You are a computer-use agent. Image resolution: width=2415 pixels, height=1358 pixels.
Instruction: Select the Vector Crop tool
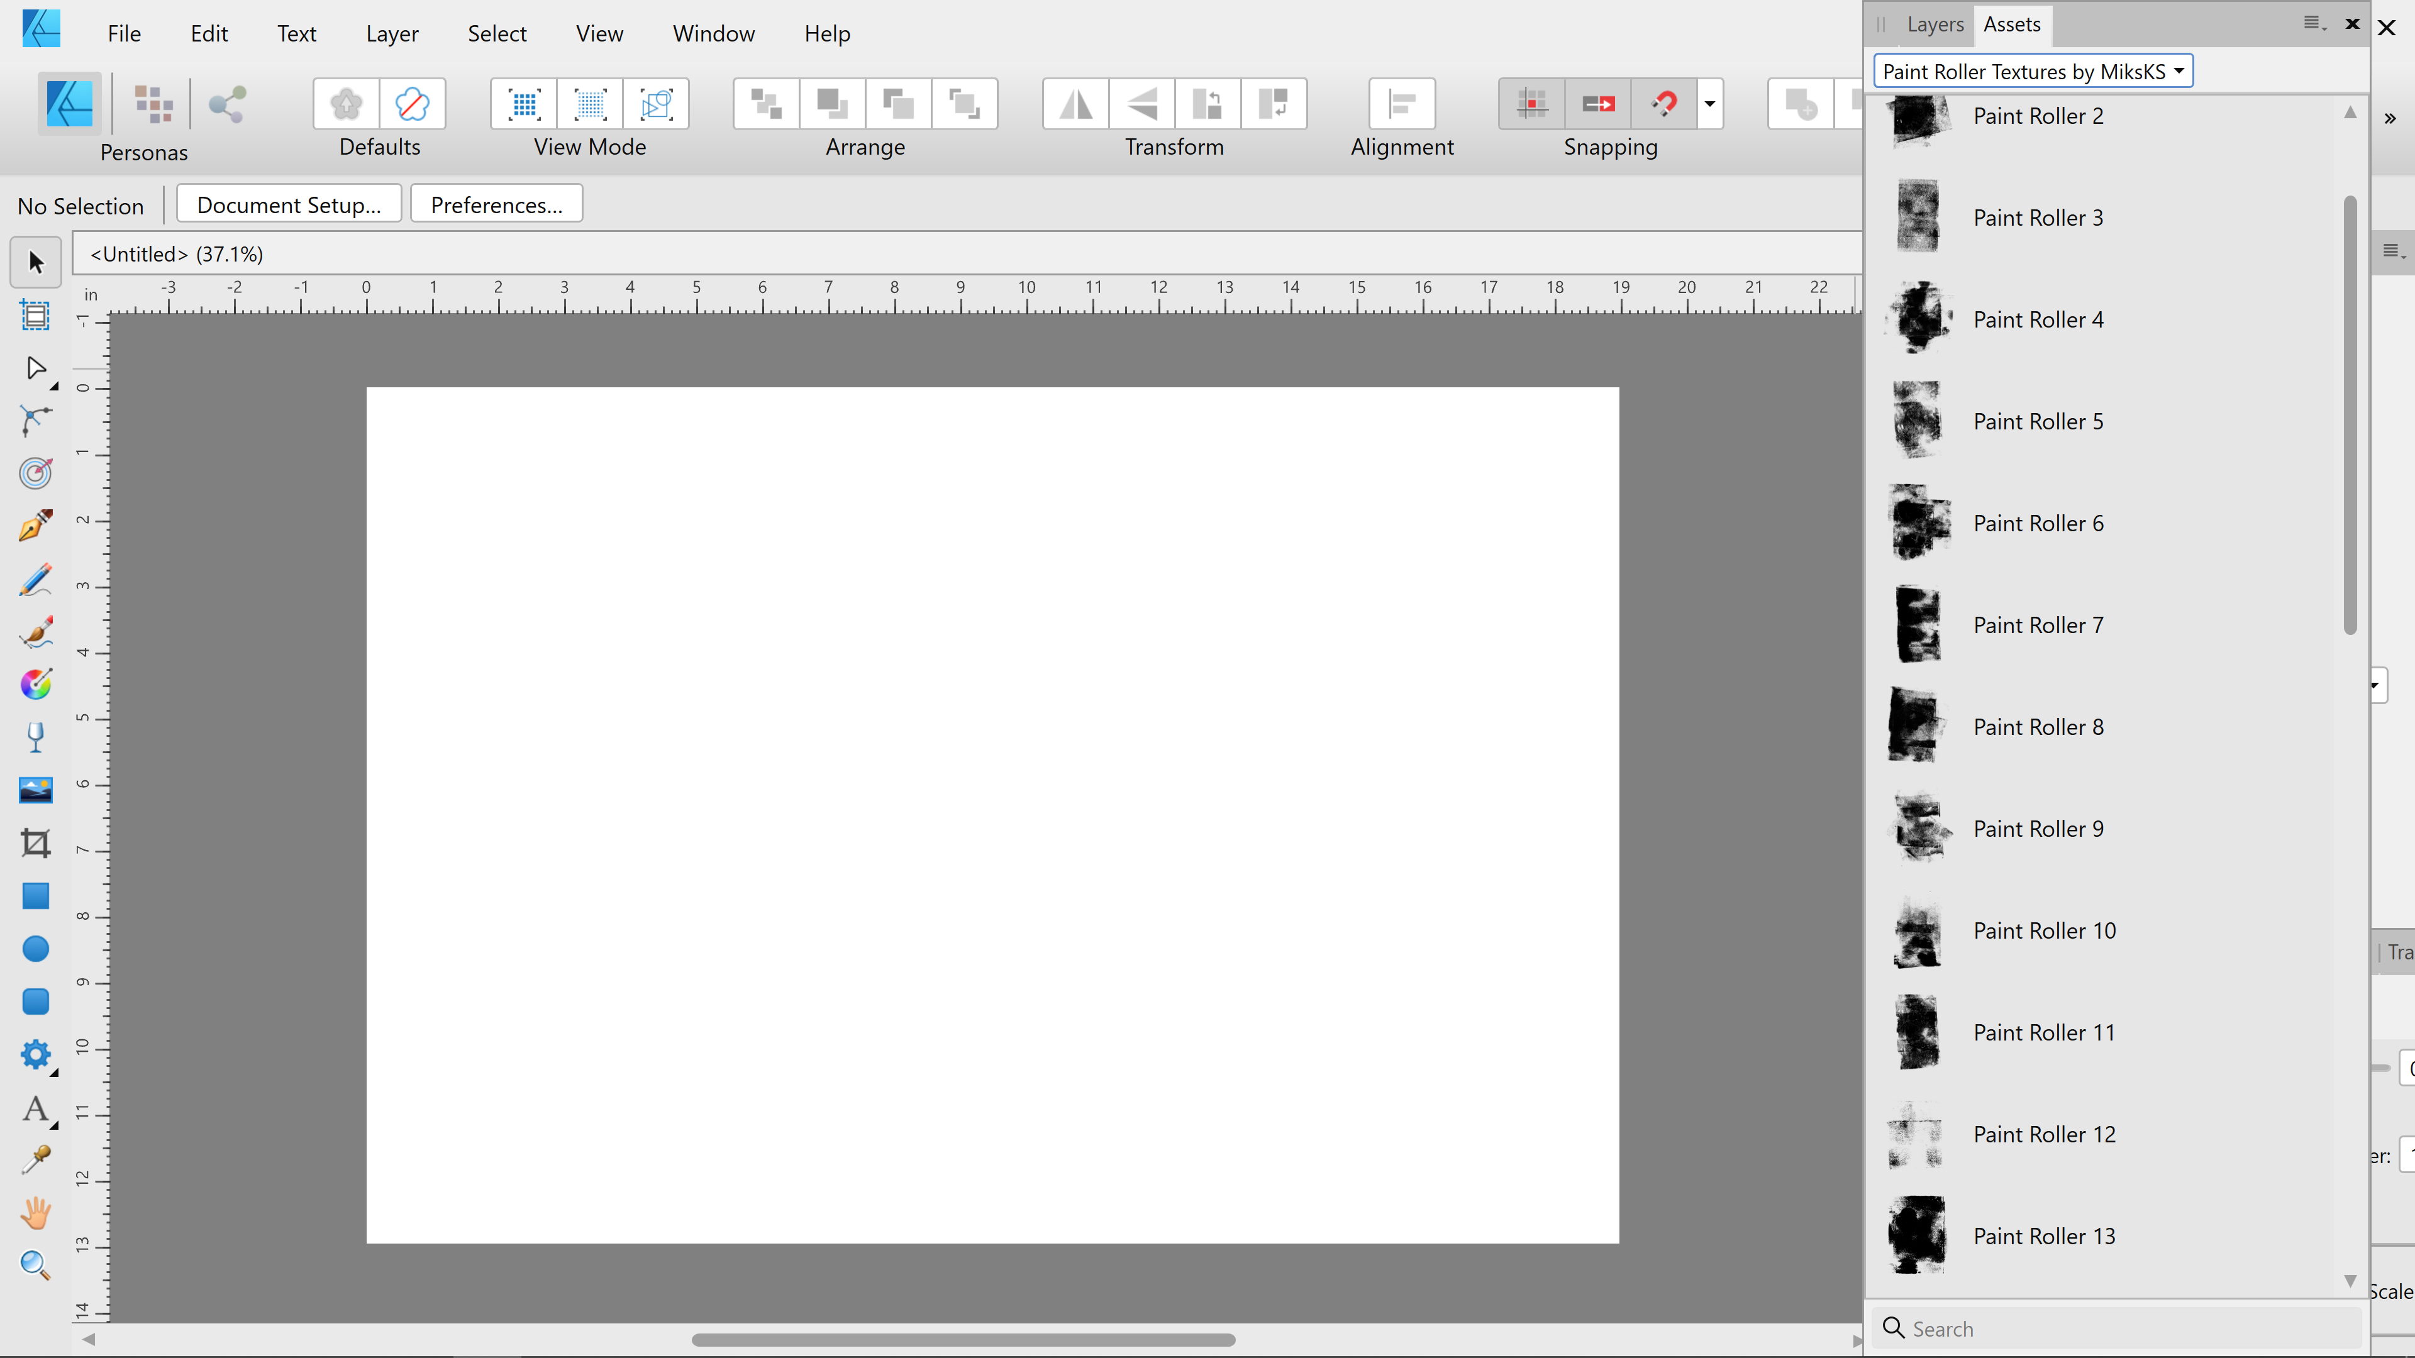tap(36, 844)
